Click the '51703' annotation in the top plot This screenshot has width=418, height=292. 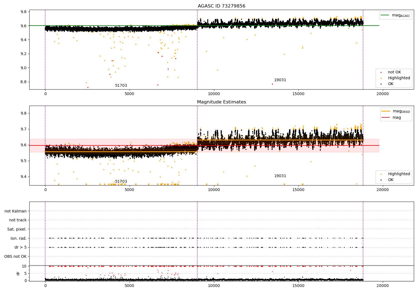pyautogui.click(x=121, y=86)
